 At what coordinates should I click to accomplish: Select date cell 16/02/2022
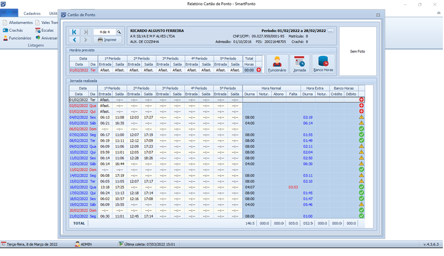[79, 187]
